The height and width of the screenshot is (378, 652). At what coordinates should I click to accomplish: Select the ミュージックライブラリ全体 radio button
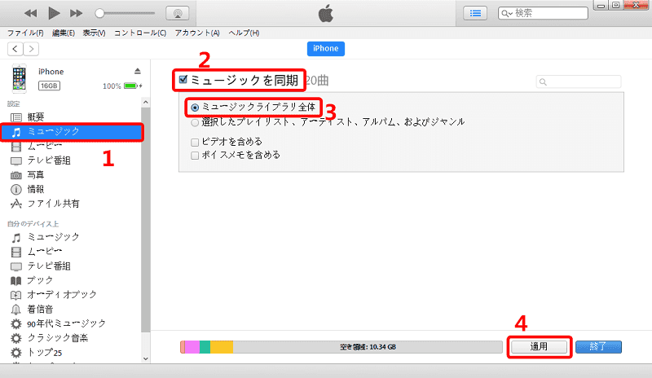195,108
